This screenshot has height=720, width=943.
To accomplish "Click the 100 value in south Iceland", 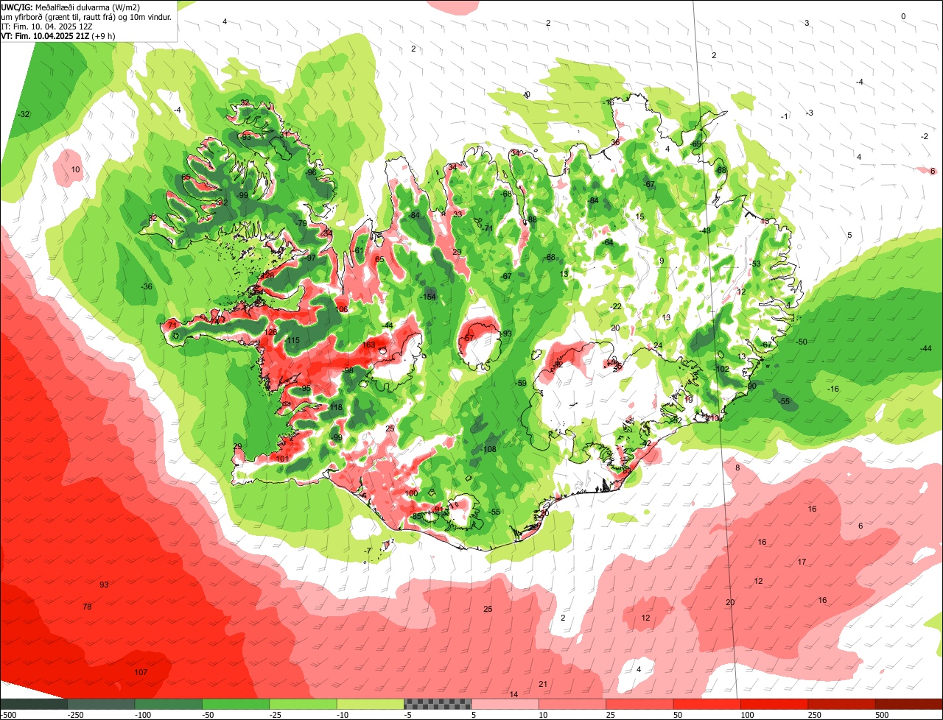I will [x=411, y=493].
